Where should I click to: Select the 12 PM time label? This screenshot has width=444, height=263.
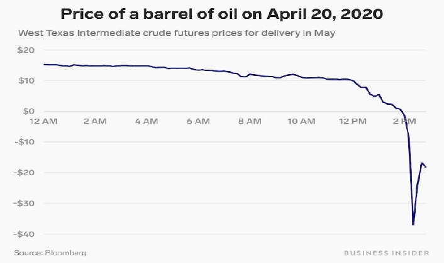pos(352,121)
